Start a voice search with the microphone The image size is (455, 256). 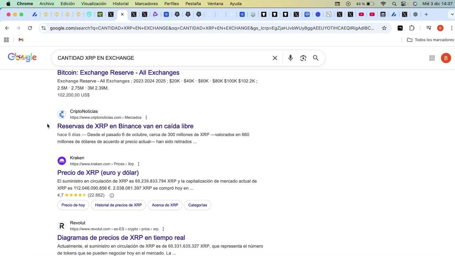(290, 58)
